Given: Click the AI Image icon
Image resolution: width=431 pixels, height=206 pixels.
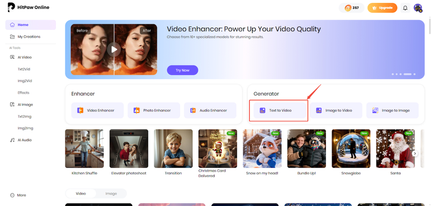Looking at the screenshot, I should pos(12,104).
